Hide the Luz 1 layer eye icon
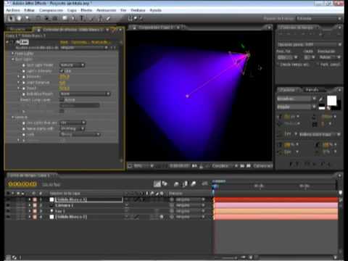Screen dimensions: 348x261 coord(8,211)
